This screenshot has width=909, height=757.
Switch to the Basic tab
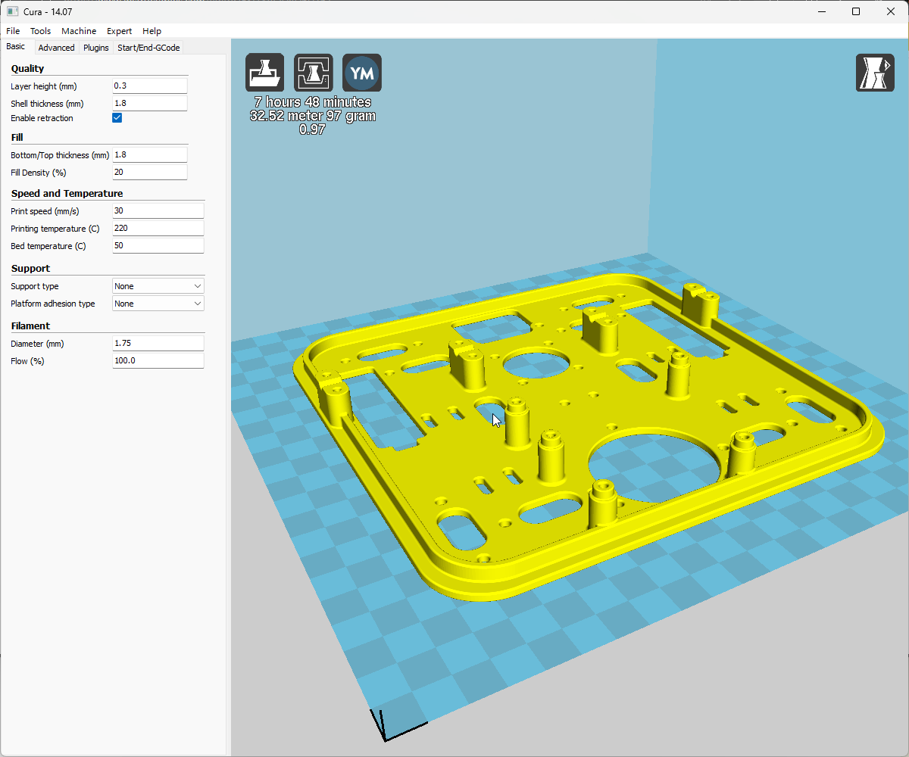click(x=16, y=47)
